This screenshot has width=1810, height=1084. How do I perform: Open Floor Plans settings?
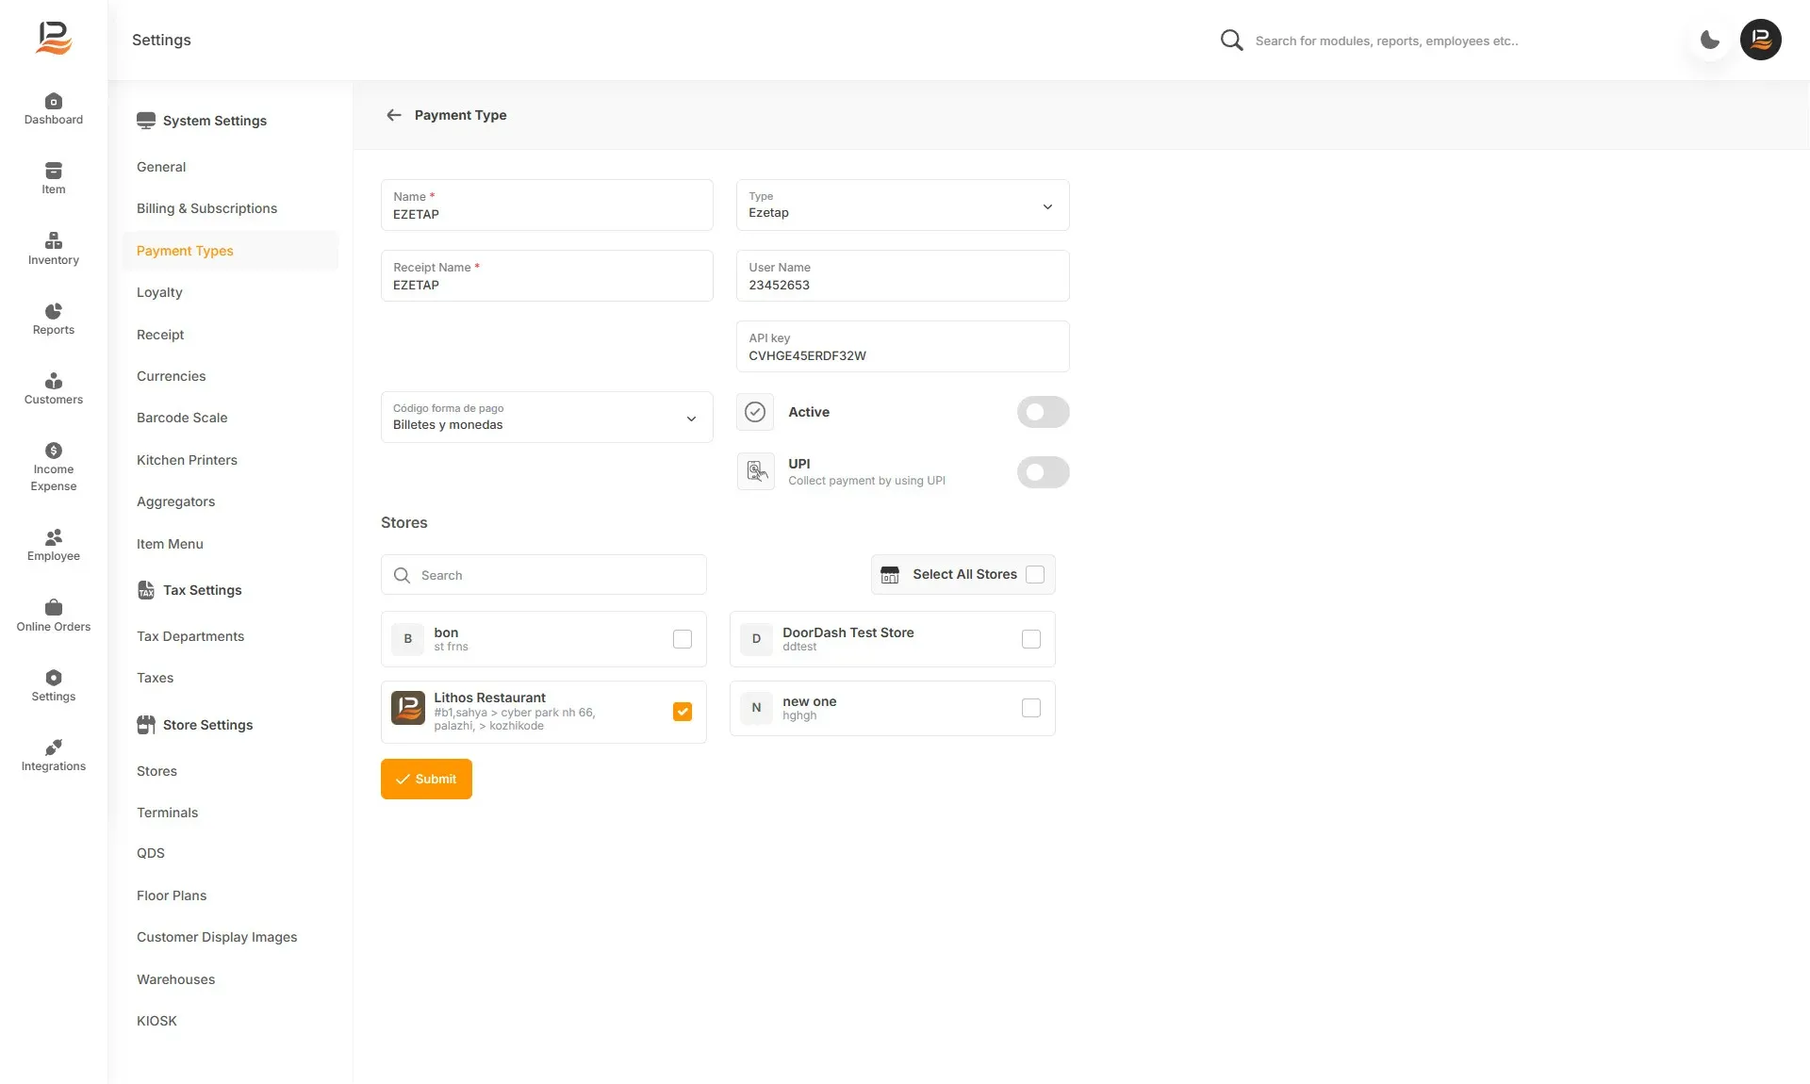[172, 895]
